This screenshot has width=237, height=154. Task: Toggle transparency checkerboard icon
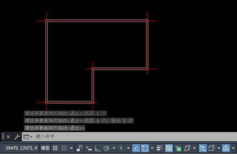(x=169, y=148)
